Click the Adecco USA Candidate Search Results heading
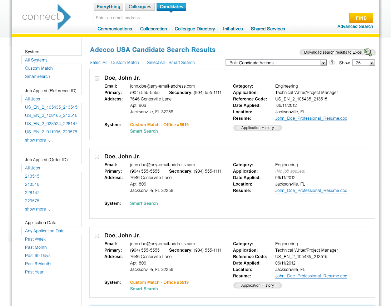 [x=153, y=50]
